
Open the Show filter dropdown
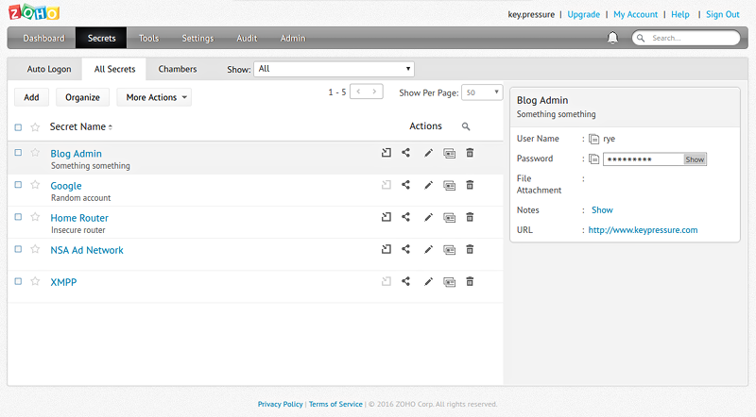[x=334, y=69]
